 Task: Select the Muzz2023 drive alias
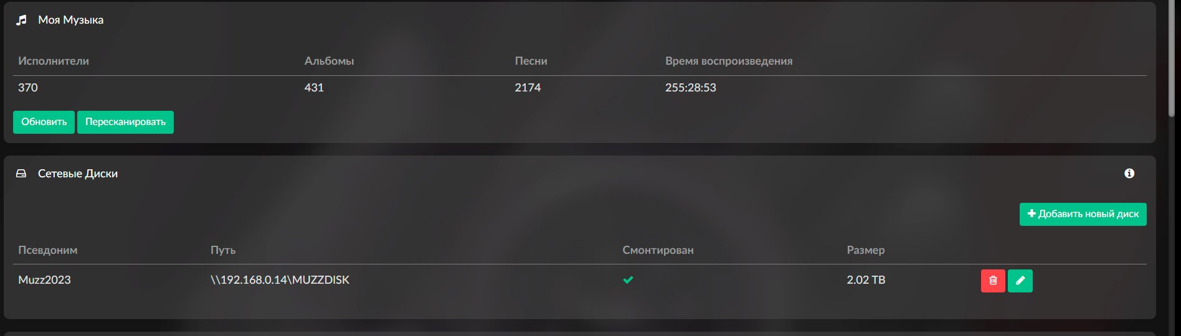(45, 280)
